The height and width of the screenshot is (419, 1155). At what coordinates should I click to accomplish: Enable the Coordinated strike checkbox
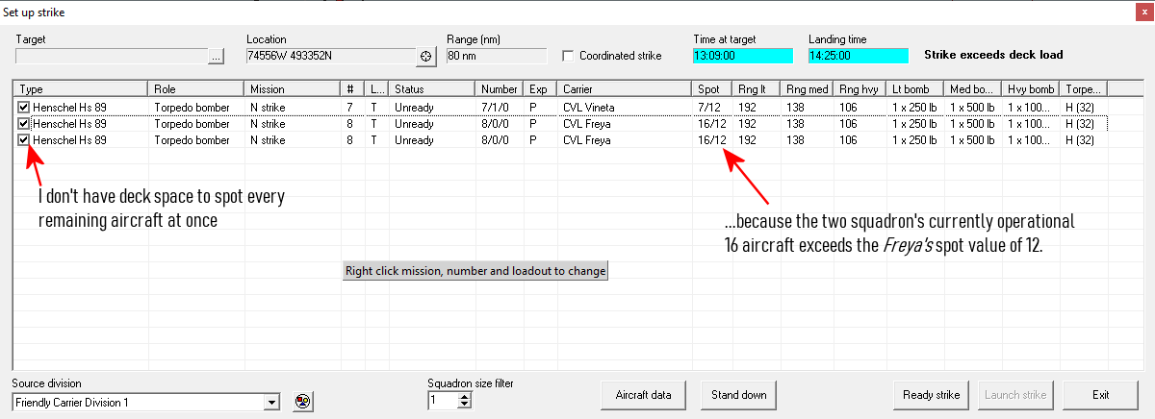(568, 56)
